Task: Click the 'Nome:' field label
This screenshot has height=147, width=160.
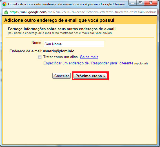Action: 37,43
